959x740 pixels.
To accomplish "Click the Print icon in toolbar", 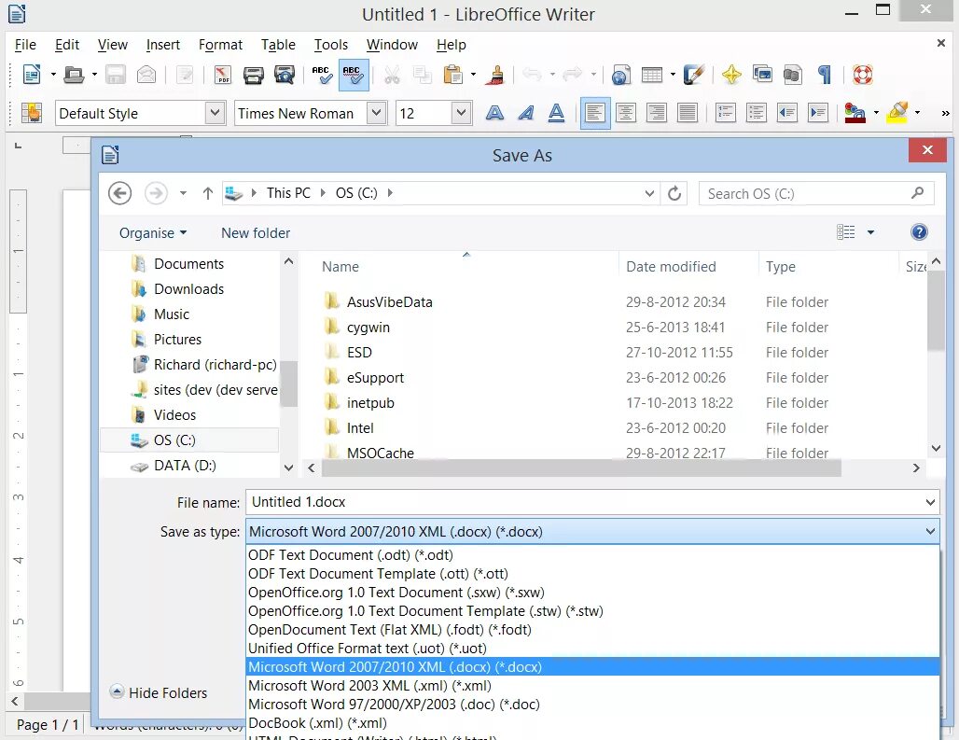I will [253, 75].
